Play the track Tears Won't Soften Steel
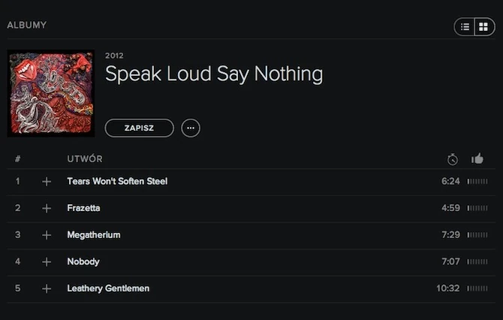Screen dimensions: 503x320 pos(117,182)
